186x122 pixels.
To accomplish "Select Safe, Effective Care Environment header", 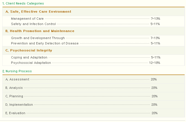I will 94,12.
